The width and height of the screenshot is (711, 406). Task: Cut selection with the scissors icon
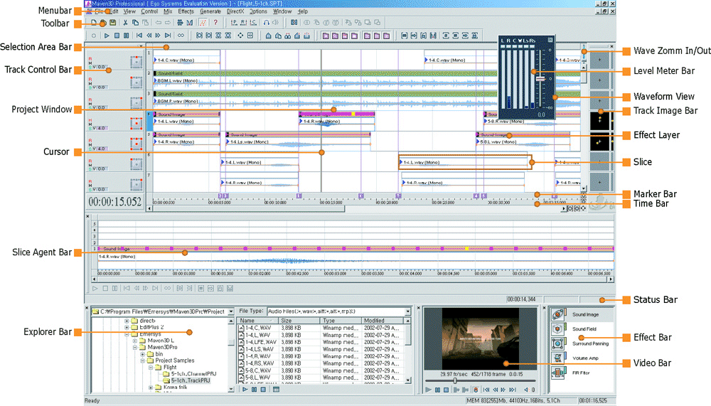point(125,22)
